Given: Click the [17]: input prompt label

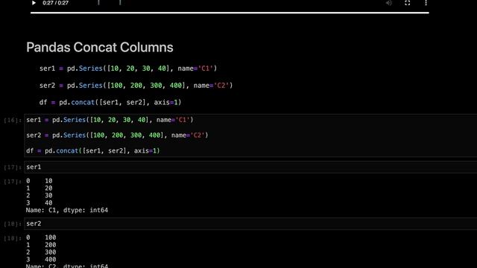Looking at the screenshot, I should coord(13,167).
